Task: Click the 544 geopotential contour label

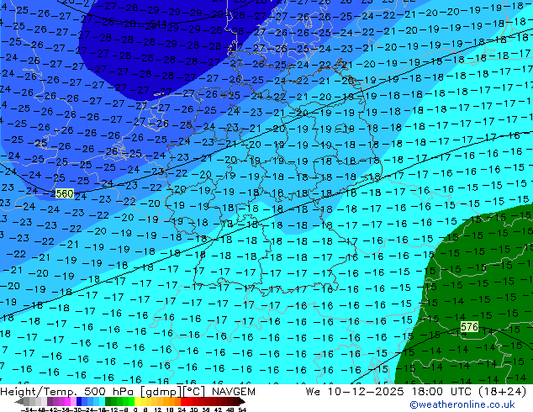Action: pyautogui.click(x=158, y=24)
